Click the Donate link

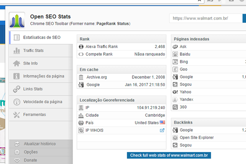41,160
